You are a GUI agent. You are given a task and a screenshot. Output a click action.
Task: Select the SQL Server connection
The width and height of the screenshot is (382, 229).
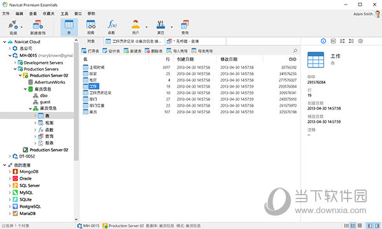pyautogui.click(x=29, y=186)
